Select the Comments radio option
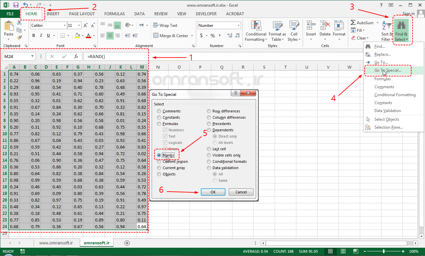Screen dimensions: 425x256 pos(159,111)
